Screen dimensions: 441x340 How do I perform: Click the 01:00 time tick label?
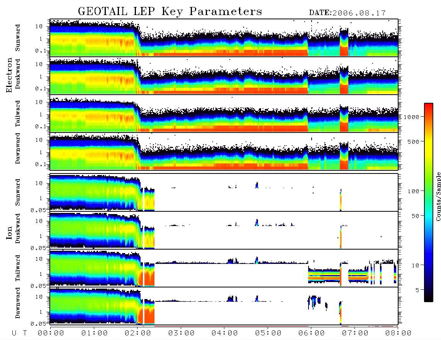94,333
